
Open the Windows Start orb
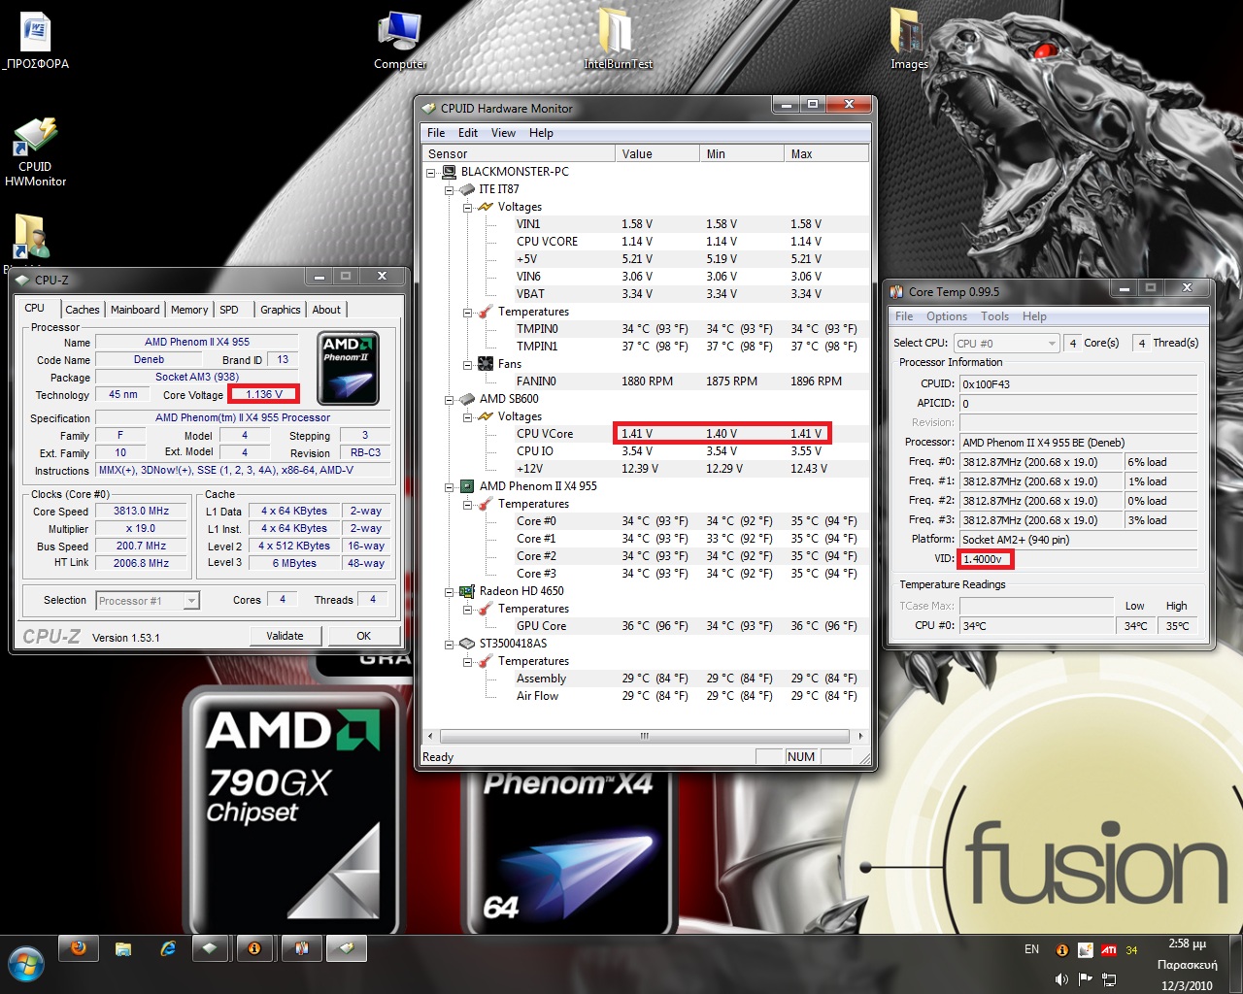pyautogui.click(x=26, y=965)
